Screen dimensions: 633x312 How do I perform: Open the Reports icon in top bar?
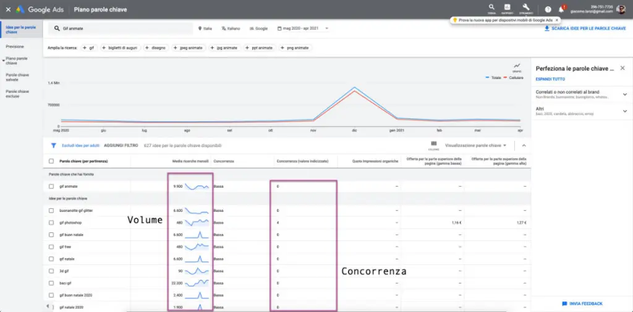click(507, 7)
